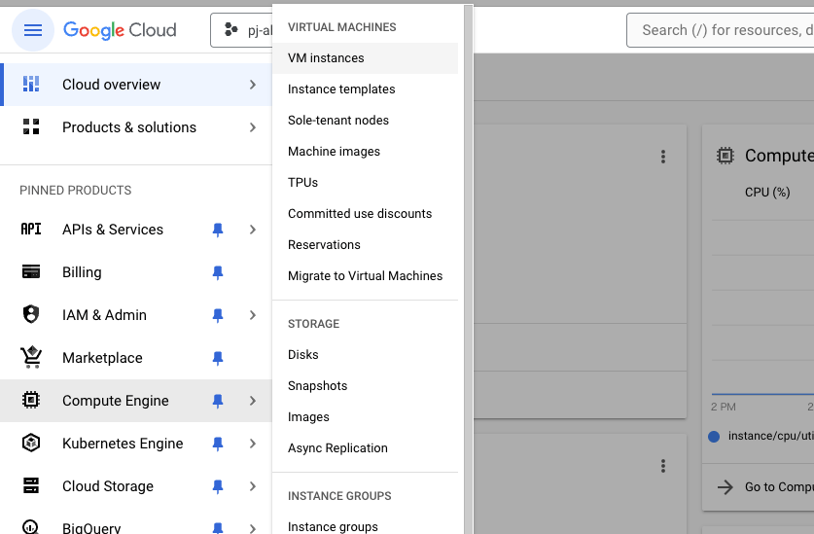Click the Kubernetes Engine hexagon icon

(31, 443)
